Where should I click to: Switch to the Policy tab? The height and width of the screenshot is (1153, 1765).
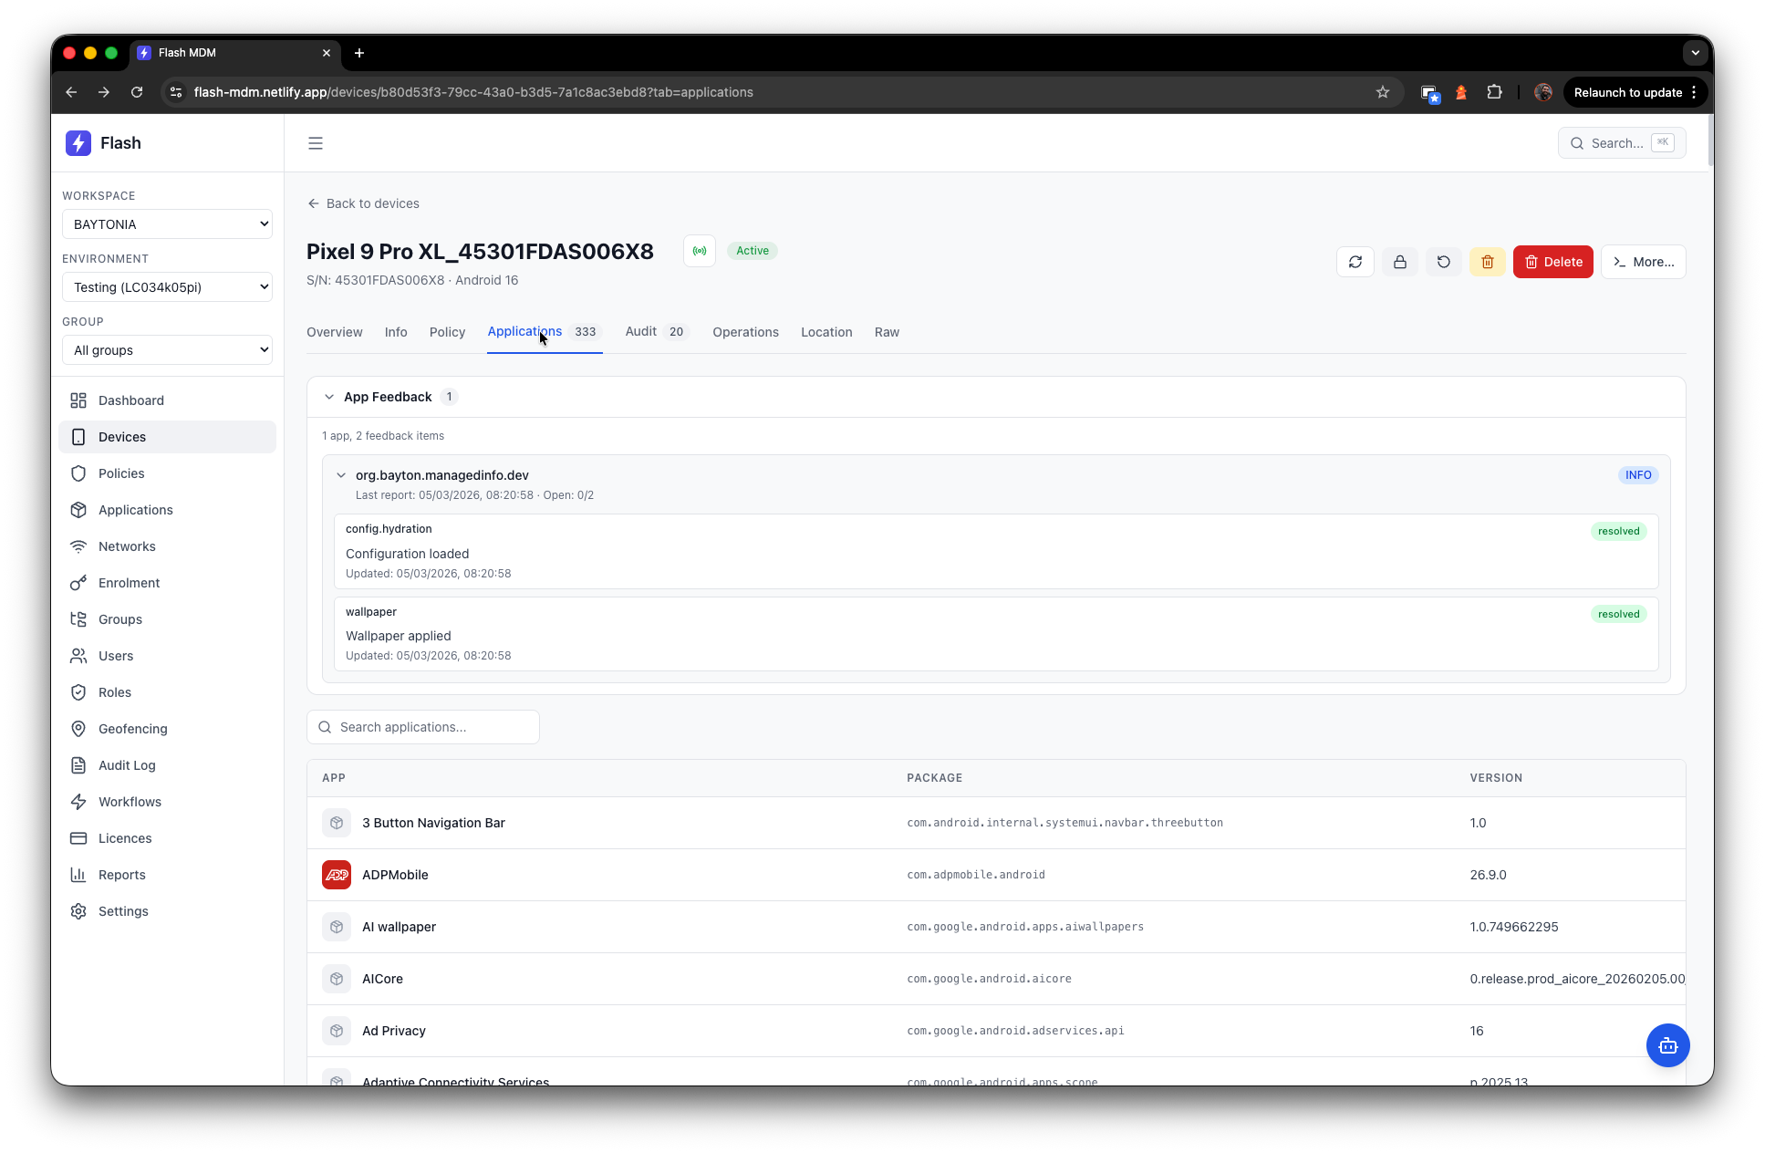pos(447,332)
